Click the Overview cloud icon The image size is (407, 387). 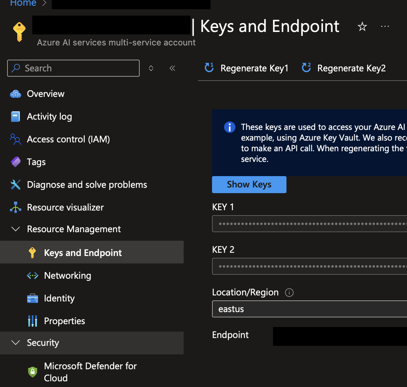pos(16,94)
